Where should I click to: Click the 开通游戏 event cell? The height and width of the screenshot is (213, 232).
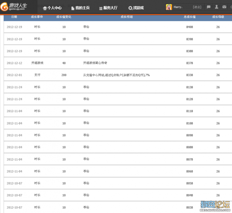(x=37, y=63)
